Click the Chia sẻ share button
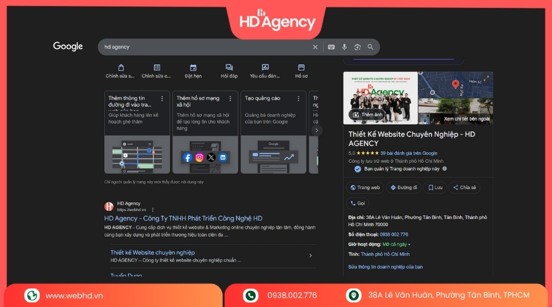Screen dimensions: 552x307 coord(464,187)
